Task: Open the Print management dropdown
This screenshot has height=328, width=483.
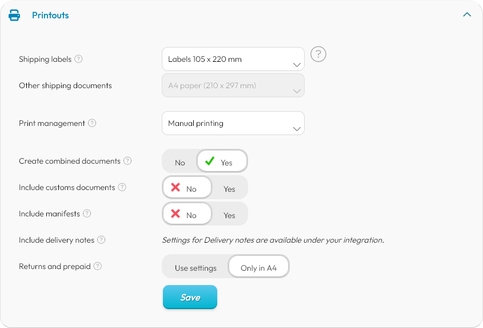Action: 233,123
